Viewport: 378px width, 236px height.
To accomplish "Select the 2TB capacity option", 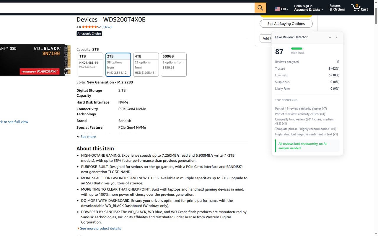I will click(x=118, y=65).
